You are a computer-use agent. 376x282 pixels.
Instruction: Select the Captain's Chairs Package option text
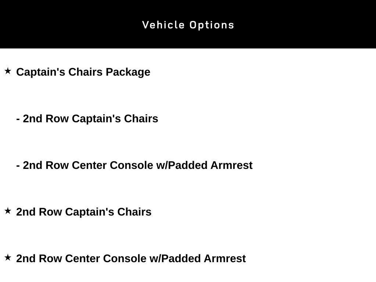coord(83,72)
